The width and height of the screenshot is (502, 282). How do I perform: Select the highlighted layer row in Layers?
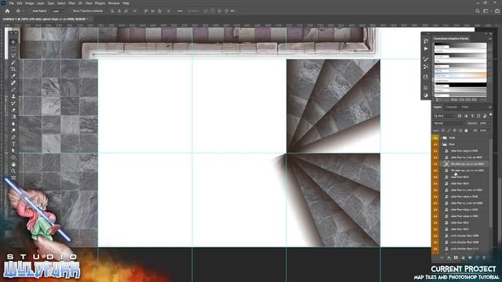tap(464, 164)
